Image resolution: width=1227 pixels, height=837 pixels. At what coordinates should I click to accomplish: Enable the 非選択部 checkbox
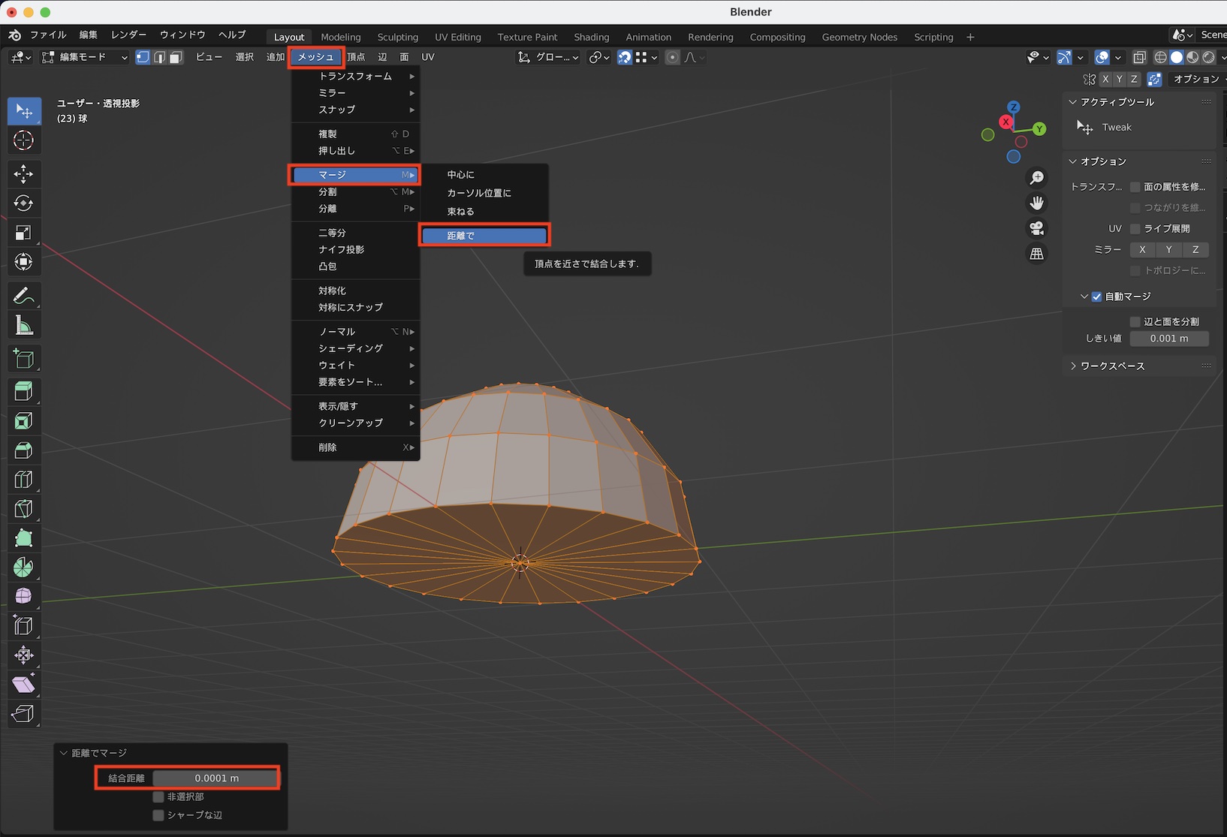point(158,796)
